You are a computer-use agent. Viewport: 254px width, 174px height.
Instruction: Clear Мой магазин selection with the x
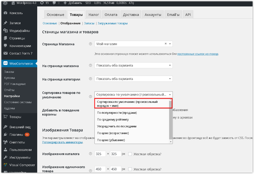click(166, 44)
